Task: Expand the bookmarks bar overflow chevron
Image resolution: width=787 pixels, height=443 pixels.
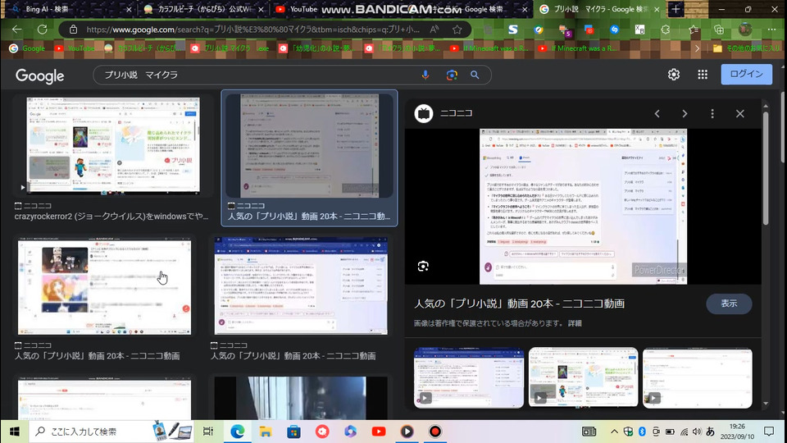Action: [x=697, y=48]
